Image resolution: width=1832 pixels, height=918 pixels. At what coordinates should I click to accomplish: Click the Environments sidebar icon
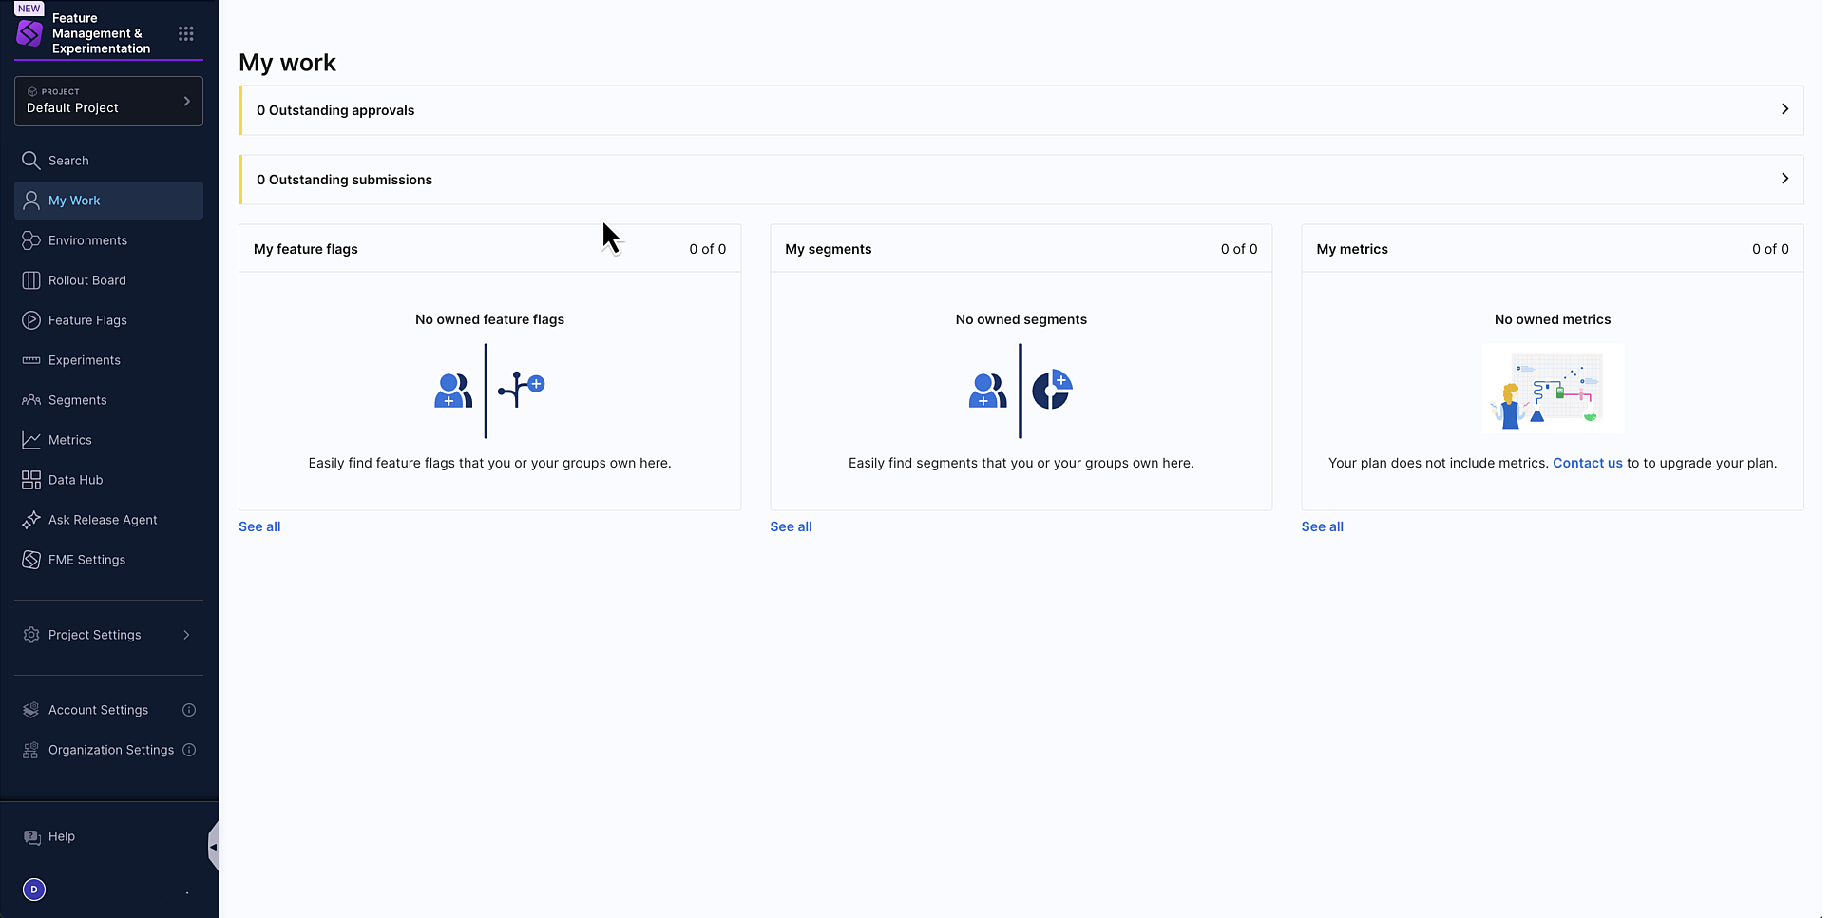click(x=31, y=240)
